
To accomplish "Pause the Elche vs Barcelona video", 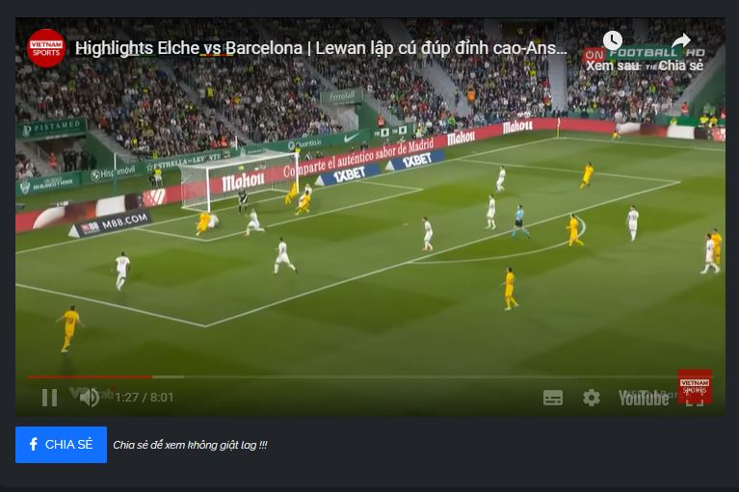I will click(x=49, y=398).
